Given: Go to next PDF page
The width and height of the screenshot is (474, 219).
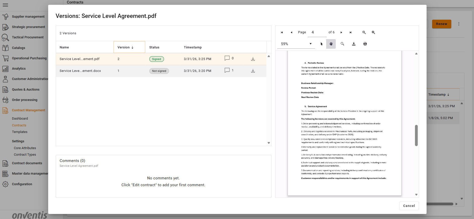Looking at the screenshot, I should coord(341,32).
